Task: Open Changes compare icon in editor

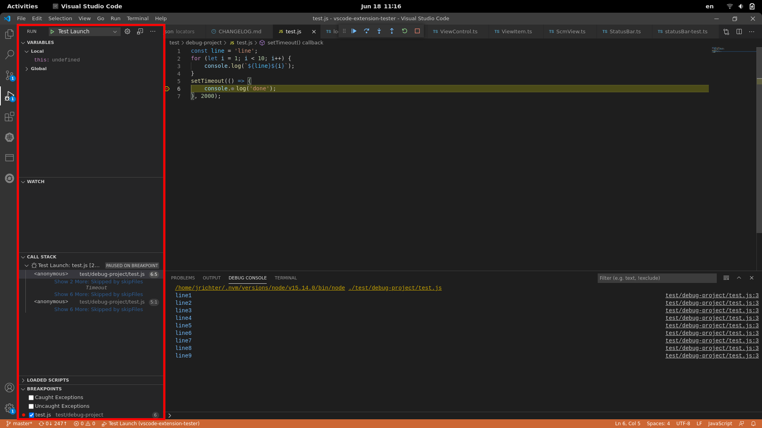Action: (726, 32)
